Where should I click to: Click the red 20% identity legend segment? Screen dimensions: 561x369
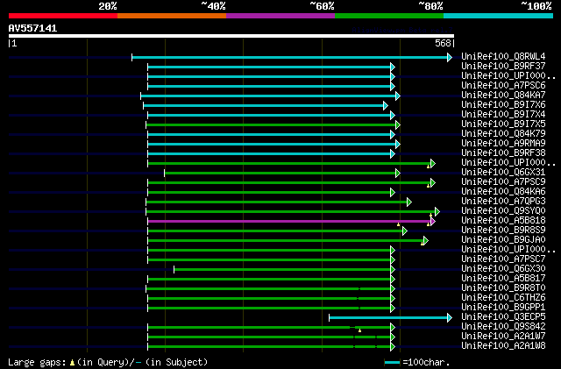click(x=63, y=16)
